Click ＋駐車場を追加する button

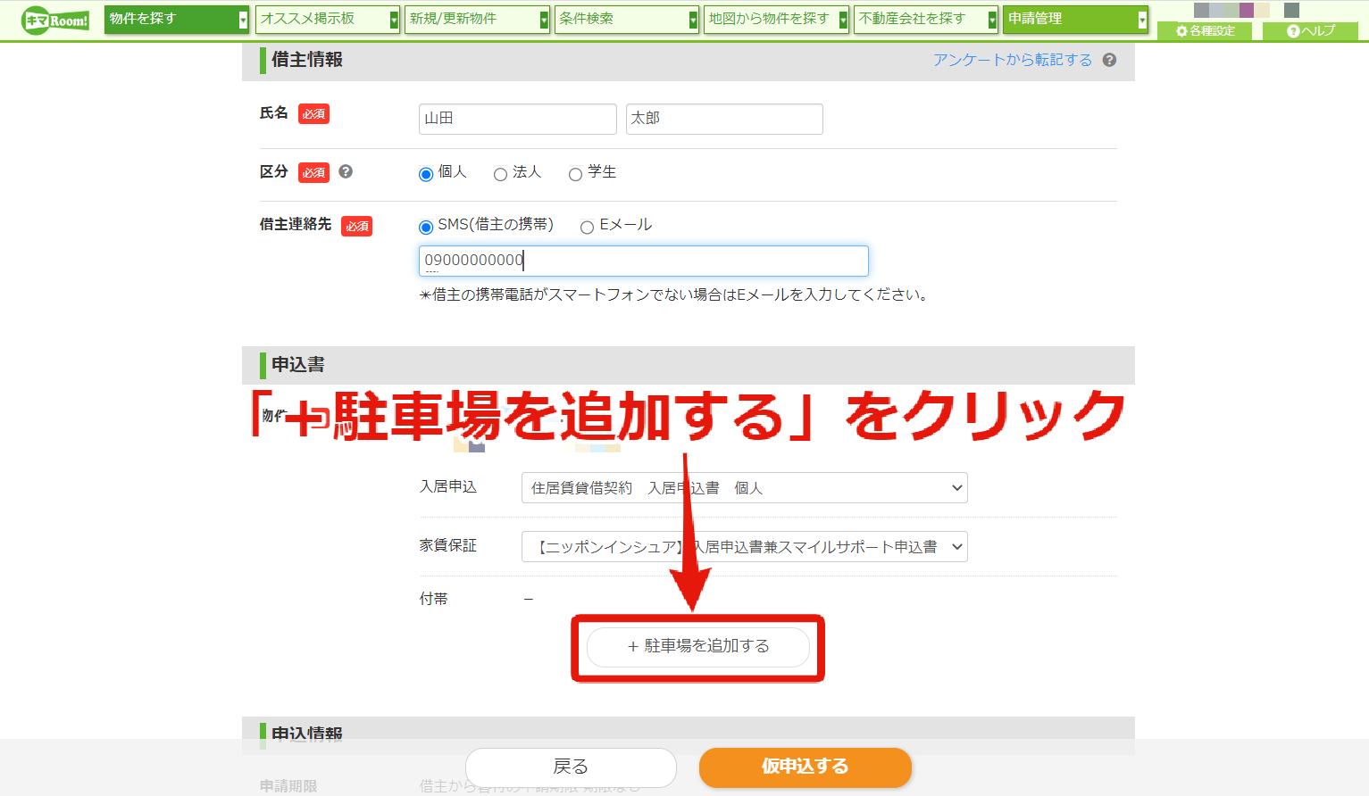click(697, 646)
